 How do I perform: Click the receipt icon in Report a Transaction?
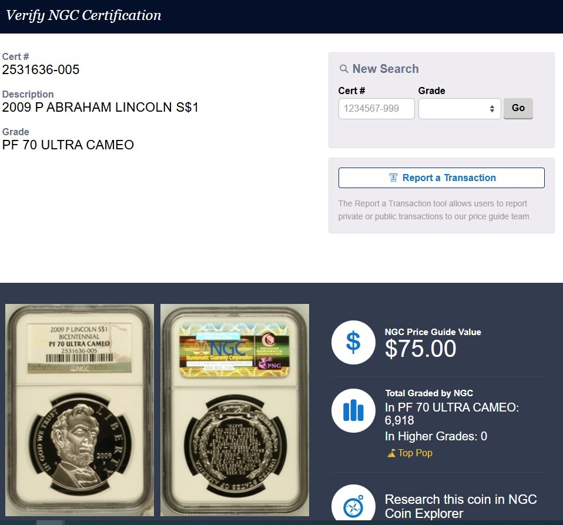tap(393, 178)
